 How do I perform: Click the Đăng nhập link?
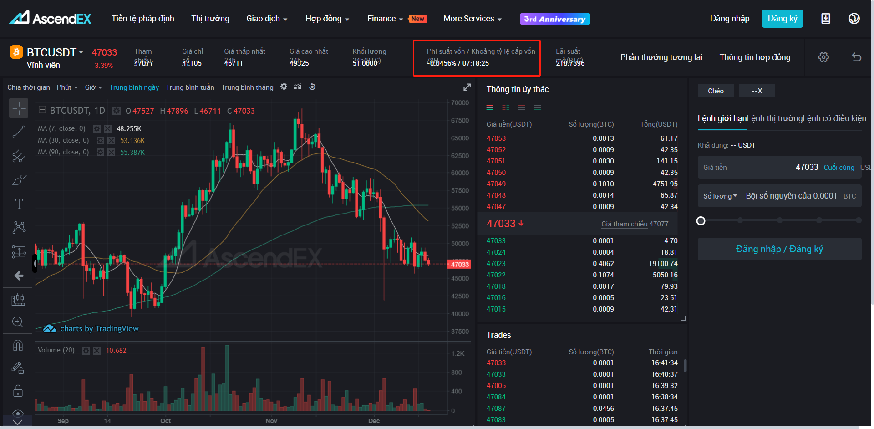(729, 19)
